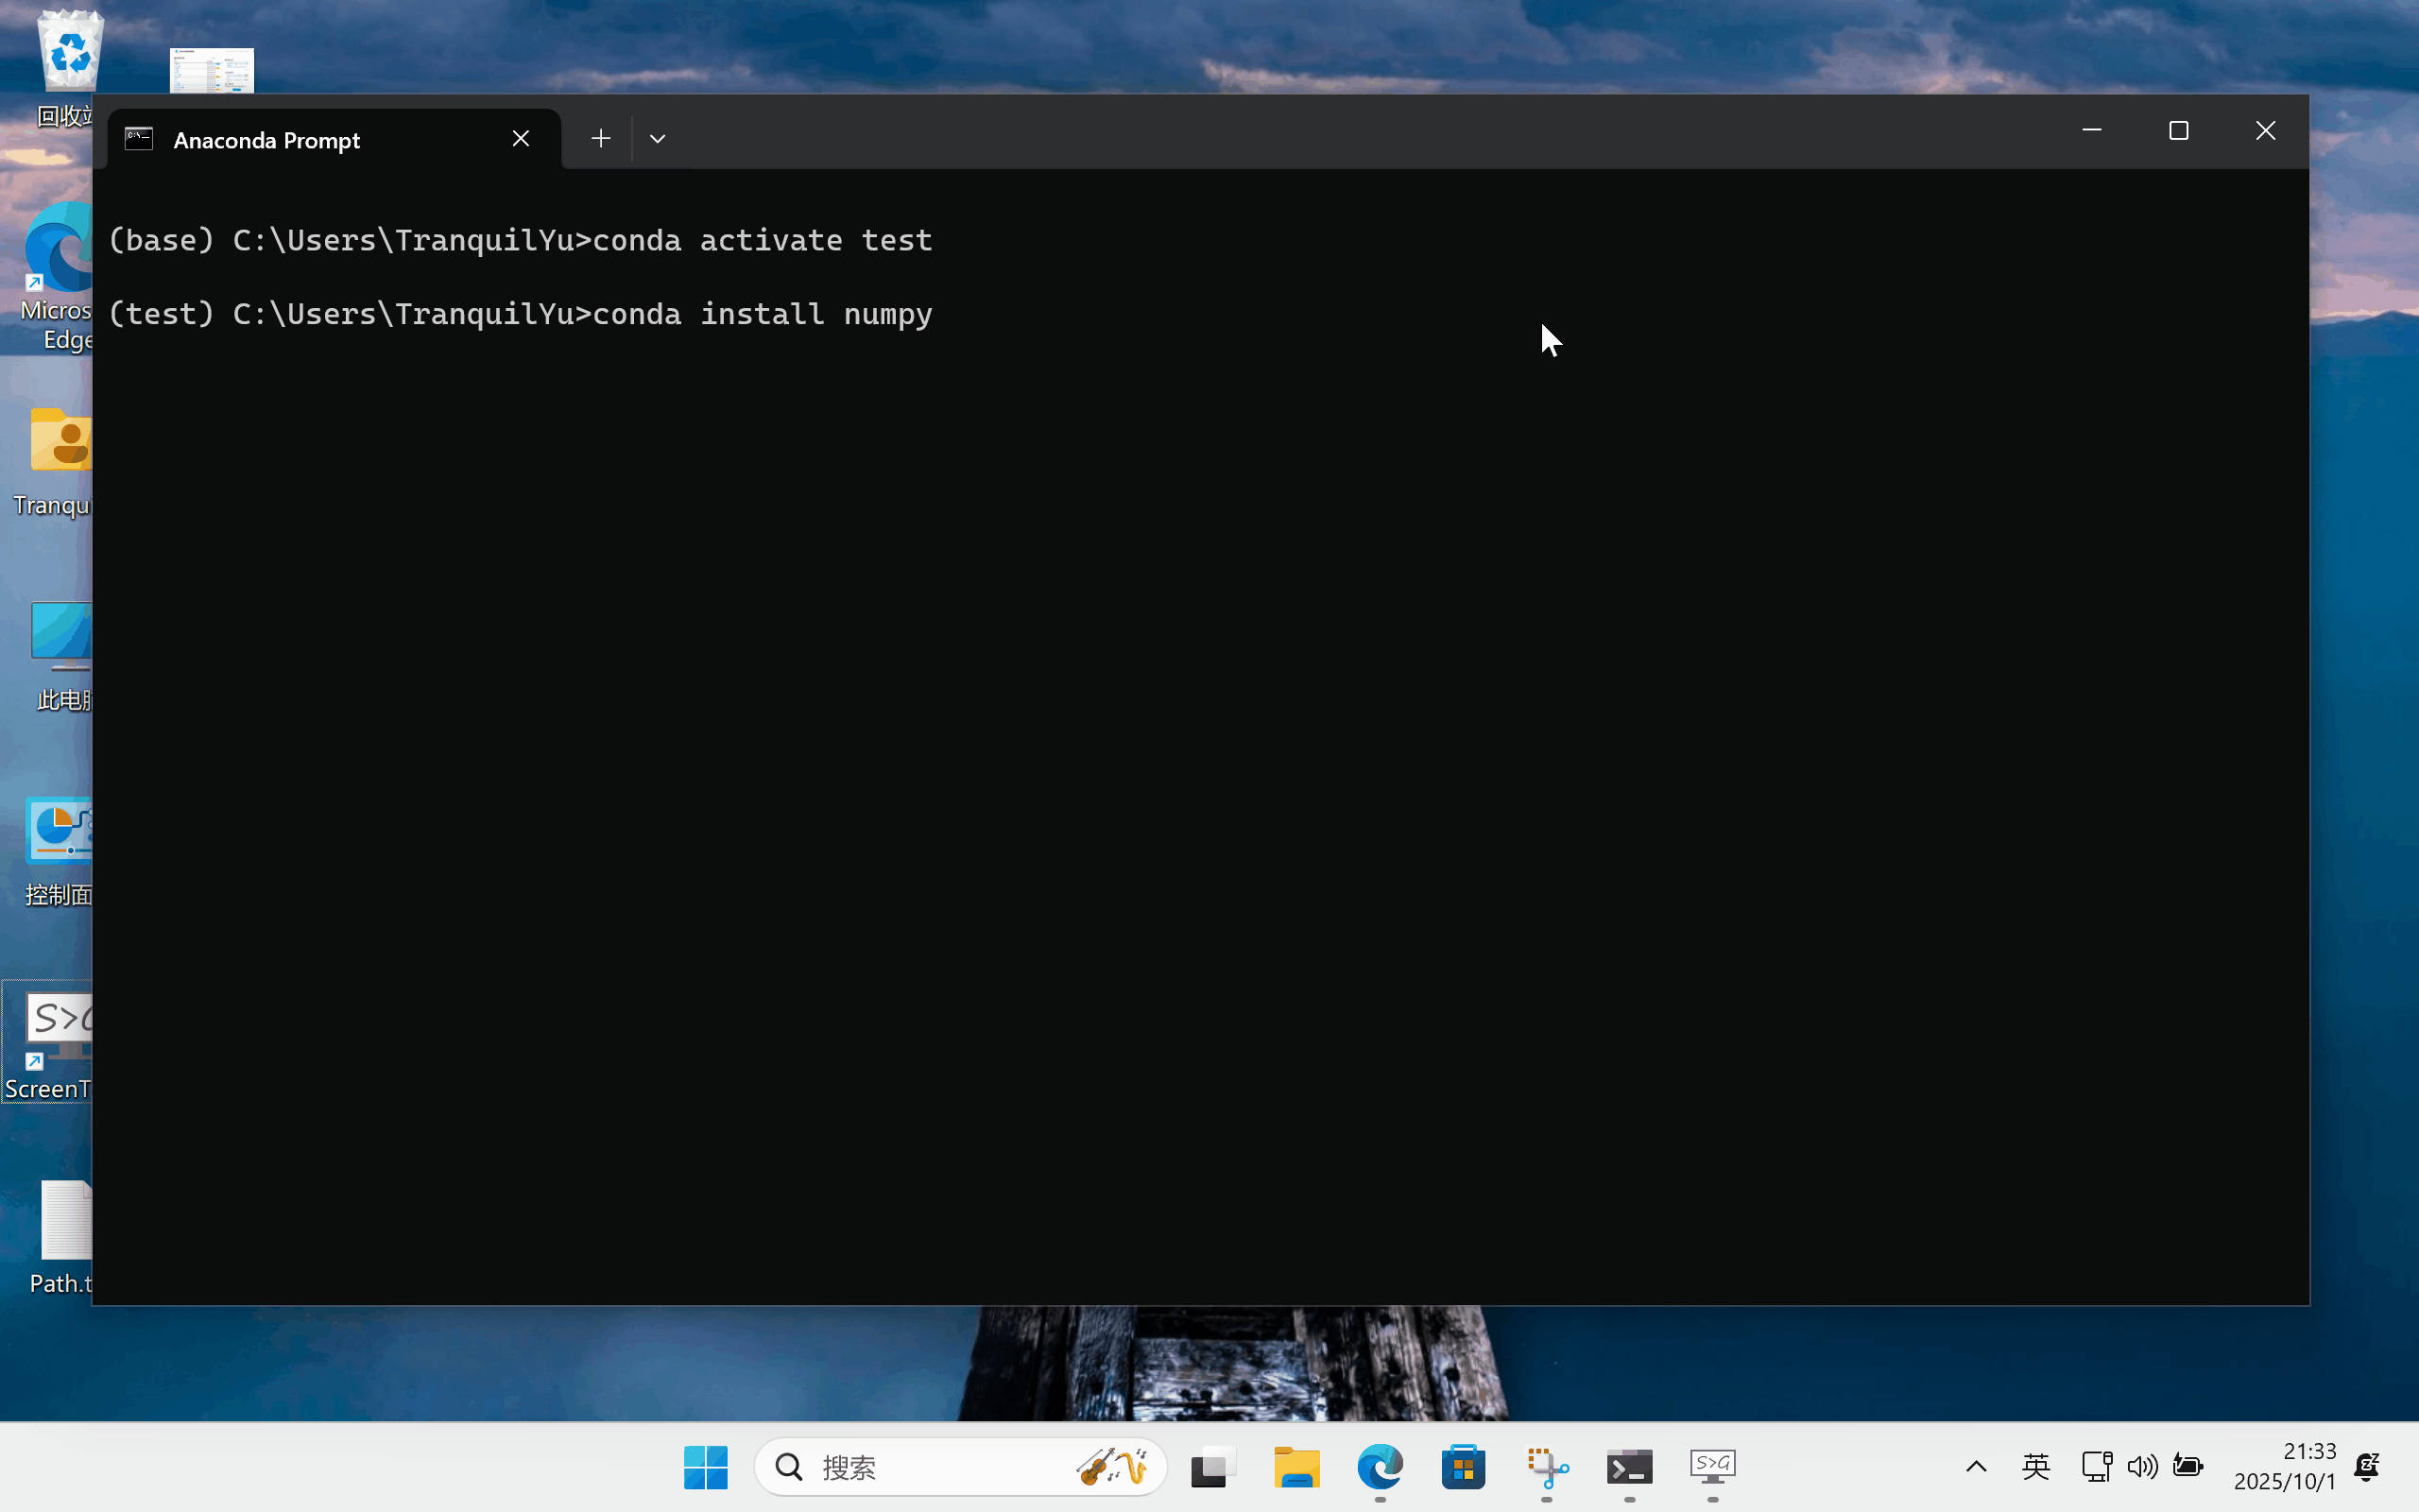This screenshot has height=1512, width=2419.
Task: Click the terminal icon in tab title
Action: pyautogui.click(x=139, y=139)
